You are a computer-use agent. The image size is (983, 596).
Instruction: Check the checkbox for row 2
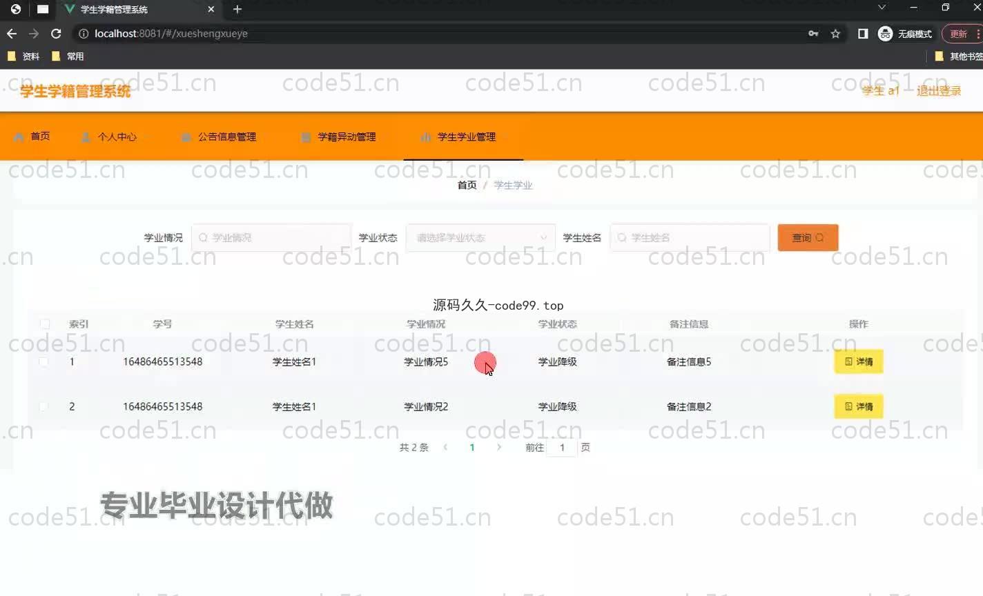click(x=43, y=407)
